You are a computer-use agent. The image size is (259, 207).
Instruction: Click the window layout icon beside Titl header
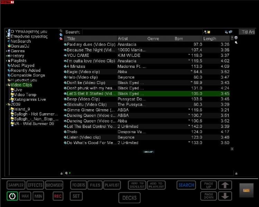(x=230, y=32)
